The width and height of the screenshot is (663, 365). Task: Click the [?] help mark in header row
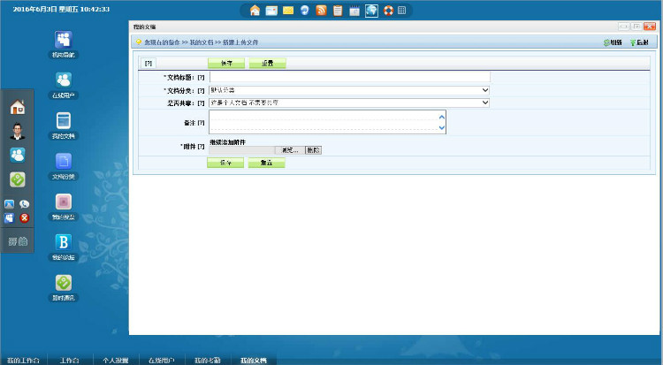tap(149, 63)
